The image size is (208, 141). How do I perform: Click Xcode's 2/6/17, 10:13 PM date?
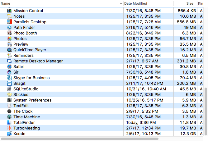pos(144,134)
